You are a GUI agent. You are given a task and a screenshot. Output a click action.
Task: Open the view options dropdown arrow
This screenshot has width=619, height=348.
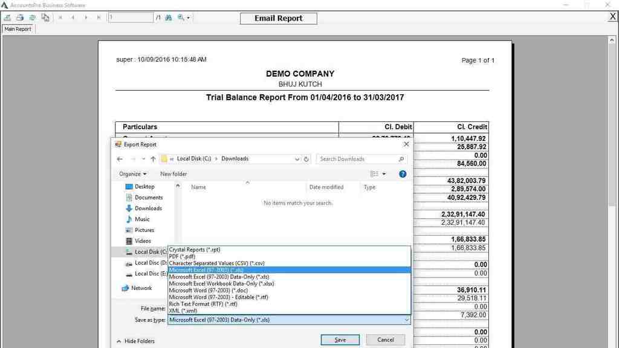pyautogui.click(x=384, y=174)
